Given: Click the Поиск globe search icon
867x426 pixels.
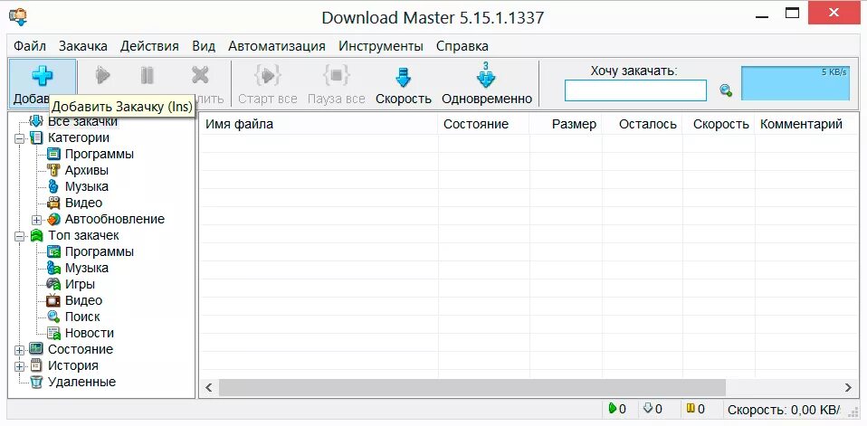Looking at the screenshot, I should [x=53, y=317].
